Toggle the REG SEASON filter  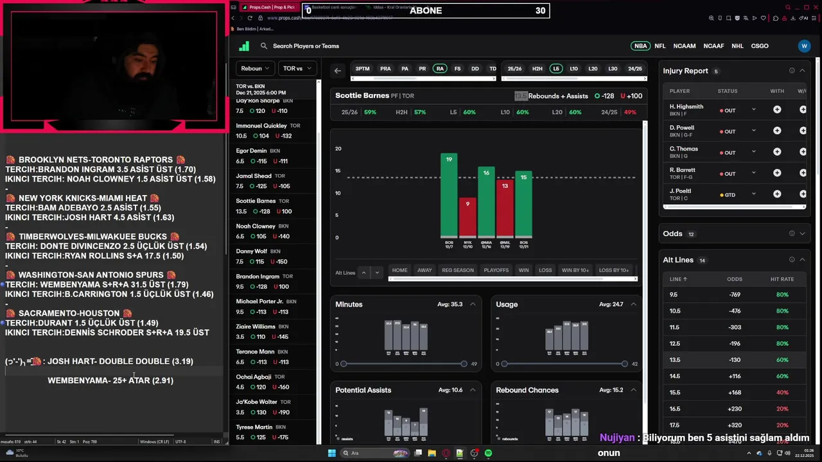458,270
